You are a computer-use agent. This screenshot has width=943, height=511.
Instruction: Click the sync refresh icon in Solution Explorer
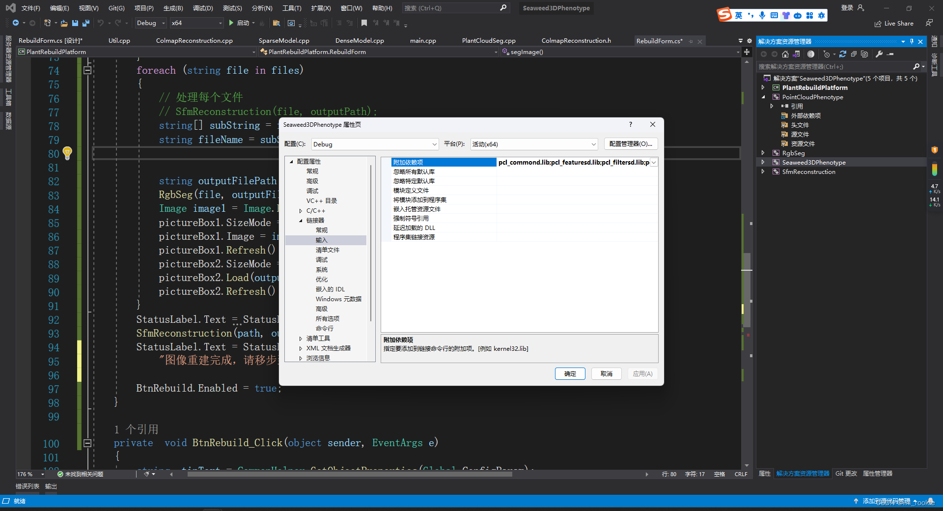click(843, 54)
